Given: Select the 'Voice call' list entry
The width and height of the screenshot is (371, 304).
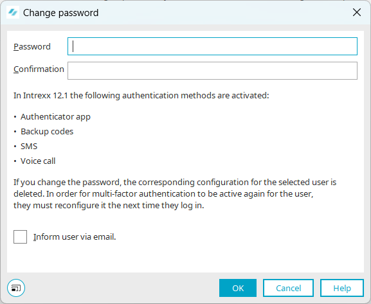Looking at the screenshot, I should point(38,161).
